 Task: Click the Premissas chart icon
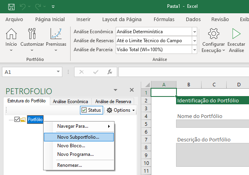point(56,34)
